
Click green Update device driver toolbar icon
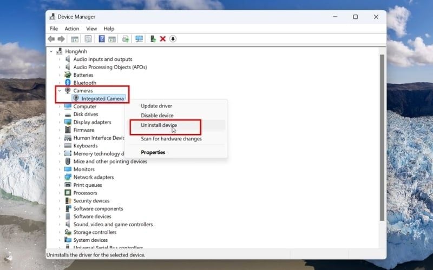coord(153,39)
